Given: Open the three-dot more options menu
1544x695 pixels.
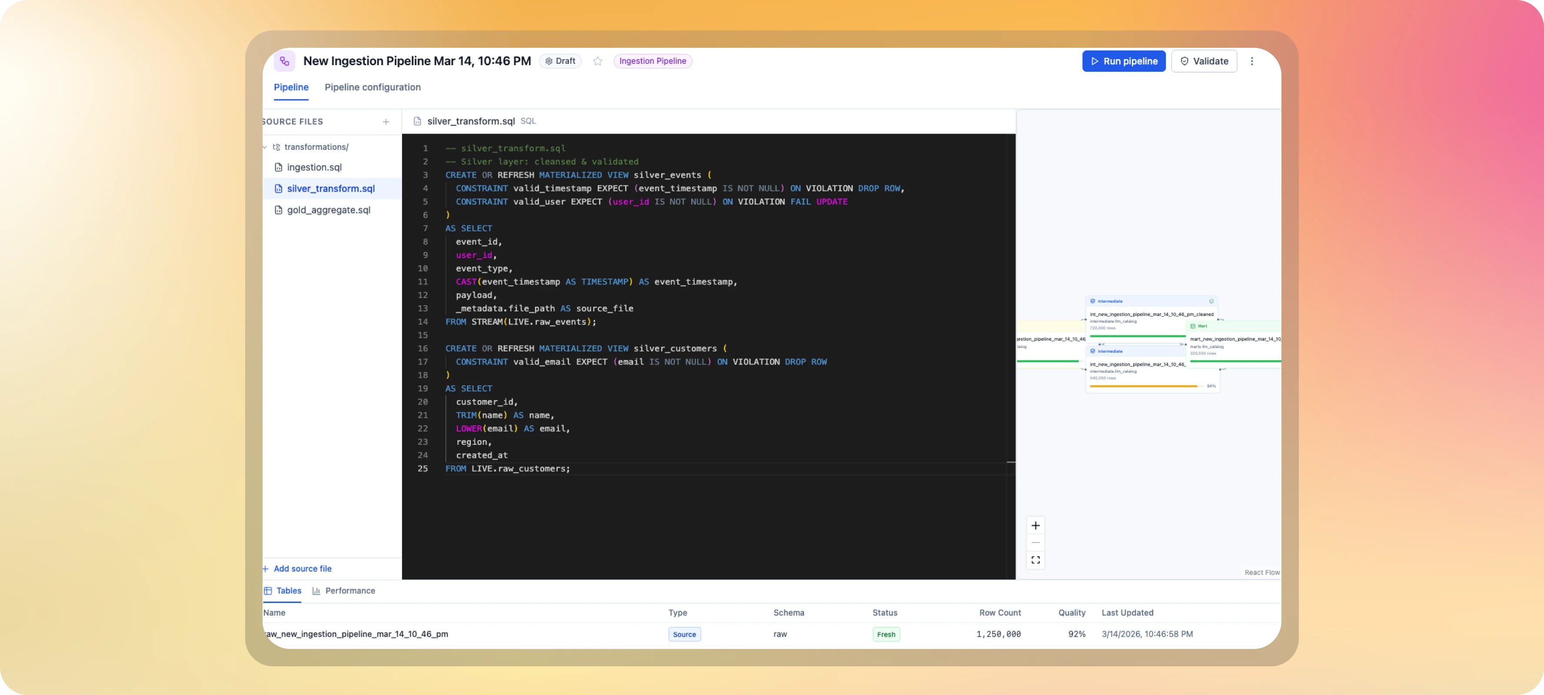Looking at the screenshot, I should (x=1251, y=61).
